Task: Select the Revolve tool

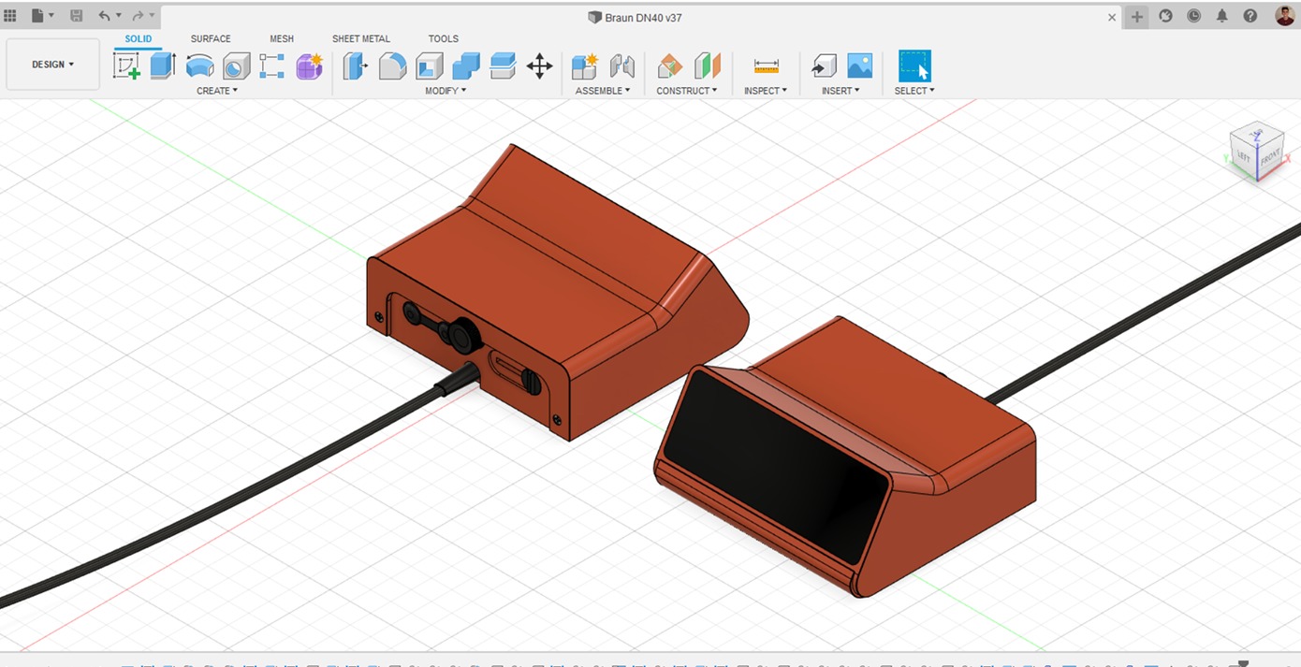Action: (x=199, y=65)
